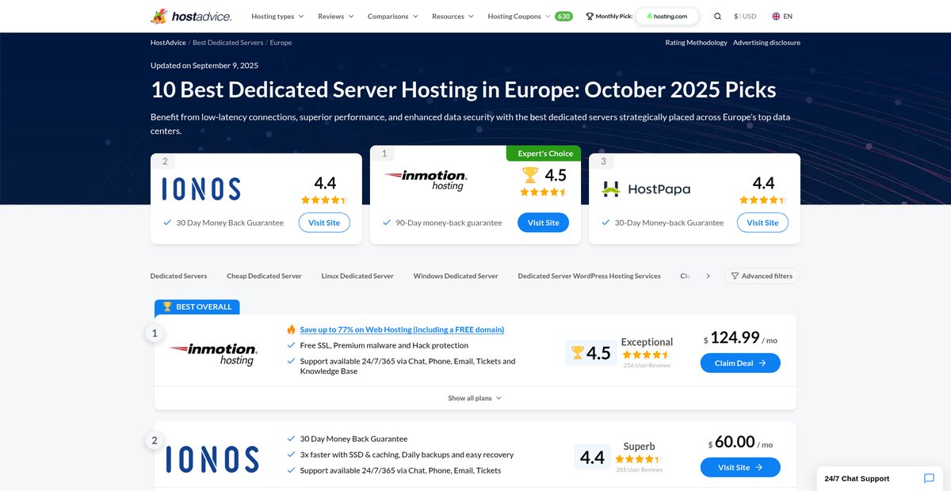The height and width of the screenshot is (491, 951).
Task: Click the $124.99 / mo price
Action: pyautogui.click(x=740, y=338)
